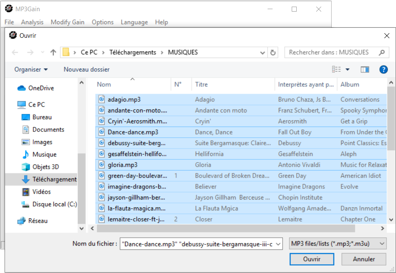
Task: Click the search magnifier icon
Action: (382, 52)
